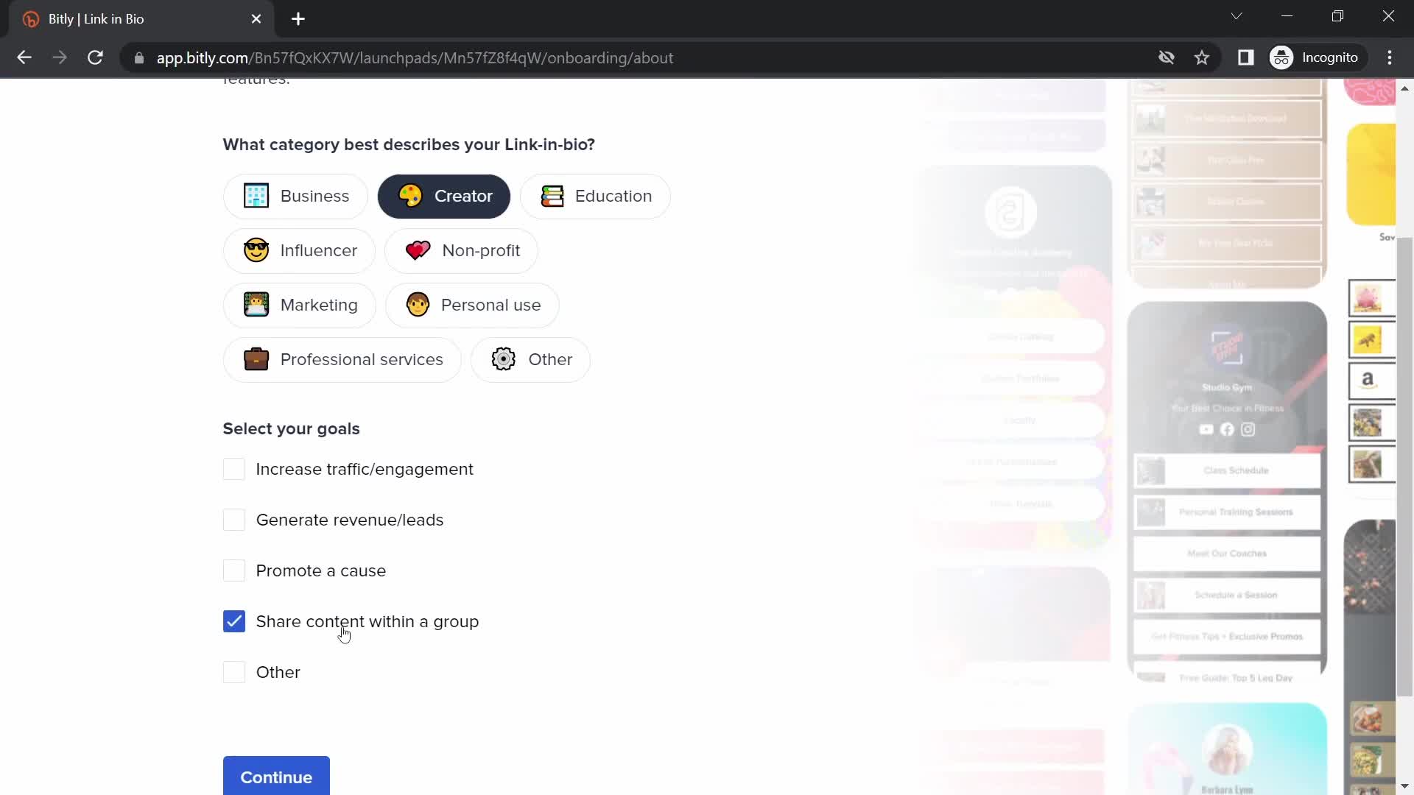Click the back navigation arrow button

(24, 57)
